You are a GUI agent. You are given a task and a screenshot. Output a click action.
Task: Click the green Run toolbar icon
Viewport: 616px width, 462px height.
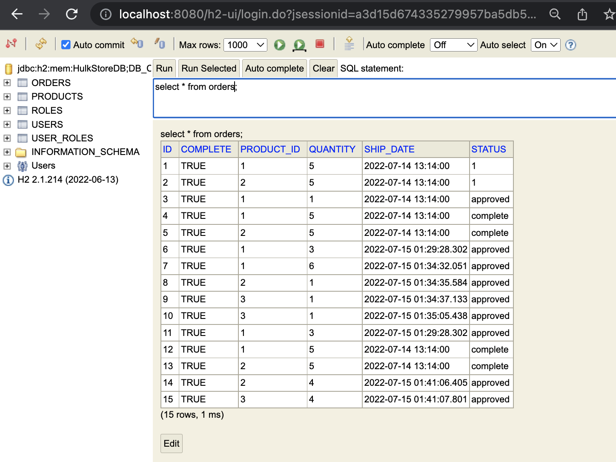coord(280,45)
